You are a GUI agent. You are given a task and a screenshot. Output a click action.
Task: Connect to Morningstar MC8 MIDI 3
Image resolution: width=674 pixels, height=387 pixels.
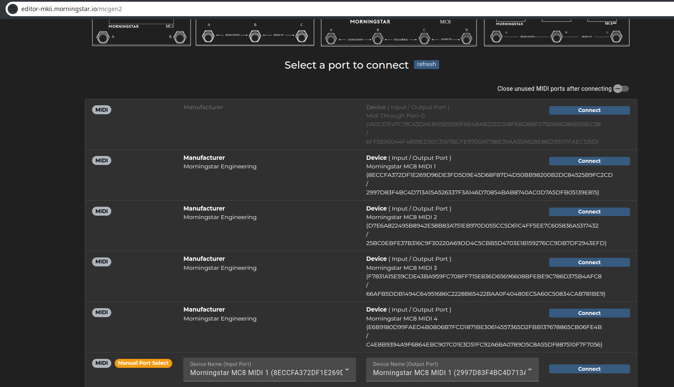589,263
